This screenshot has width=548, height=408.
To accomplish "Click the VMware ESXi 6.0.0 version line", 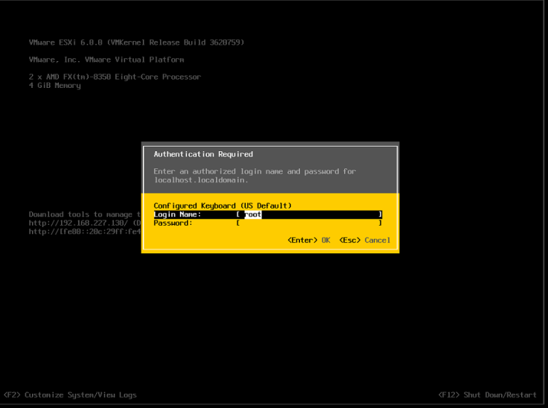I will 136,42.
